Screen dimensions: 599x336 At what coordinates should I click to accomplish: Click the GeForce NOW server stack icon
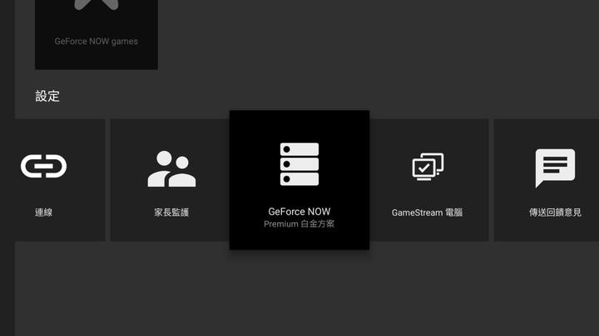tap(299, 164)
